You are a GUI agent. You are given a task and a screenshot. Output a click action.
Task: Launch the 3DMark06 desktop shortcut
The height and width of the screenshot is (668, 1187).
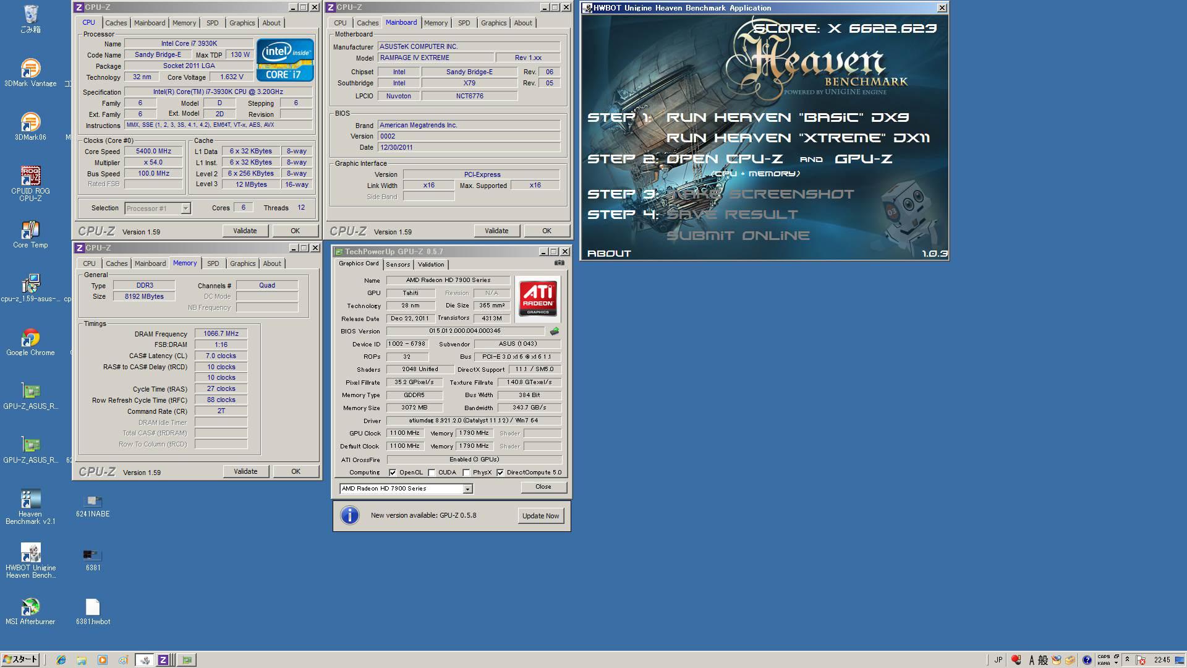[30, 127]
